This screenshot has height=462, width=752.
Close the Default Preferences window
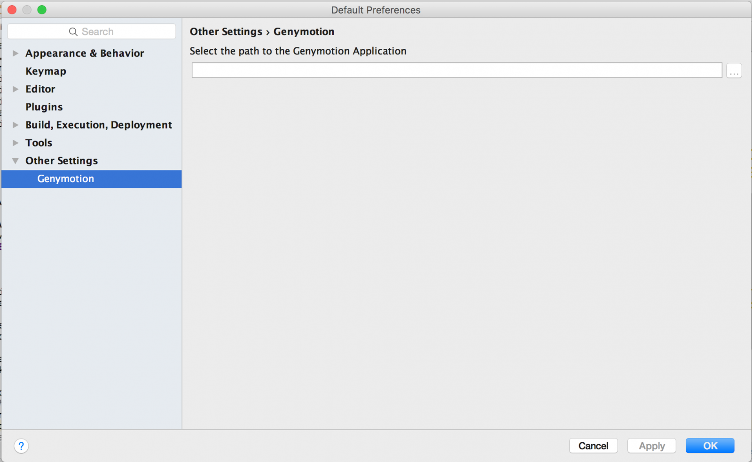12,10
